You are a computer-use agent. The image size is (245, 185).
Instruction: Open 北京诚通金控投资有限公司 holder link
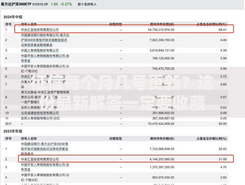coord(40,113)
